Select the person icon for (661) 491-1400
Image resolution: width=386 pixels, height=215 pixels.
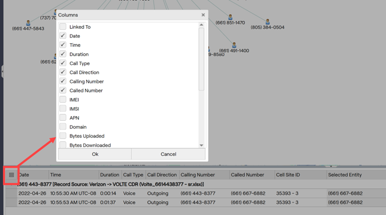[x=234, y=45]
